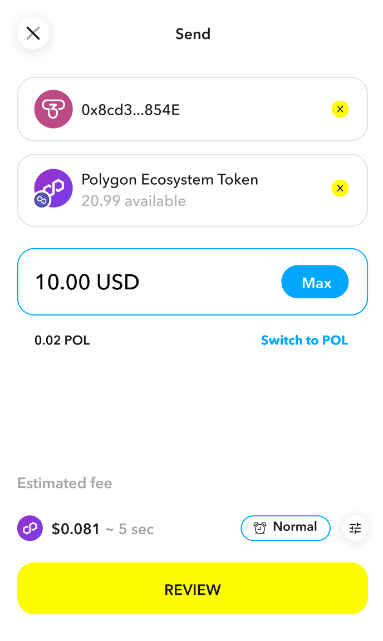
Task: Select the Polygon Ecosystem Token row
Action: click(192, 190)
